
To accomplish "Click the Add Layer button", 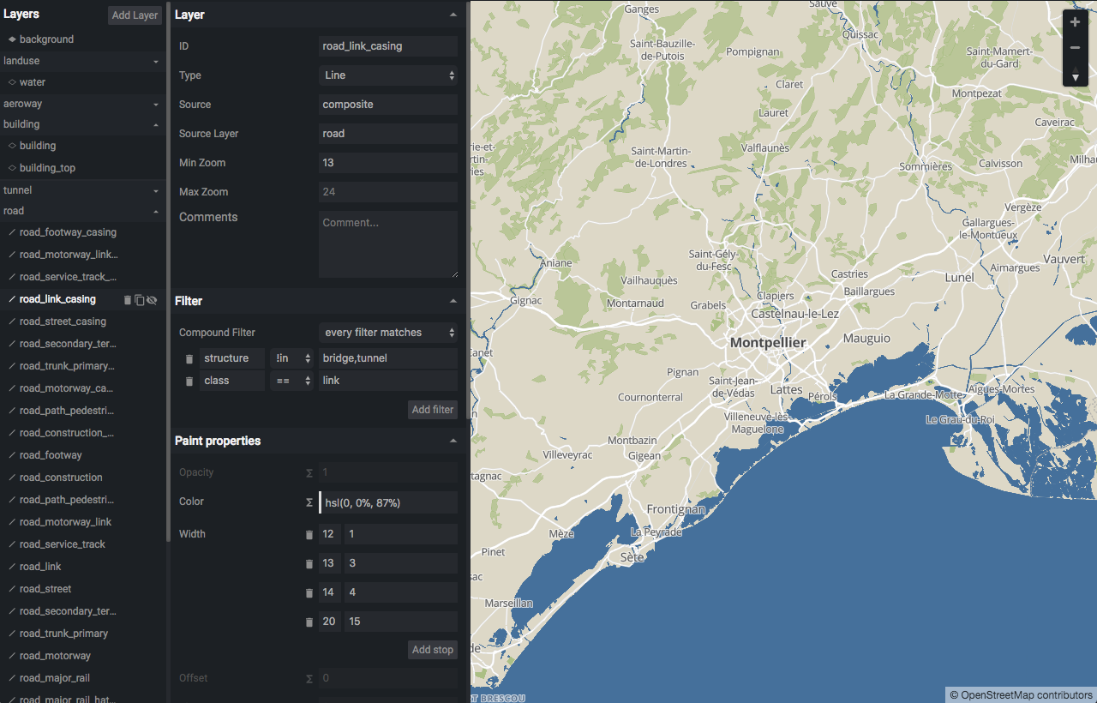I will coord(135,15).
